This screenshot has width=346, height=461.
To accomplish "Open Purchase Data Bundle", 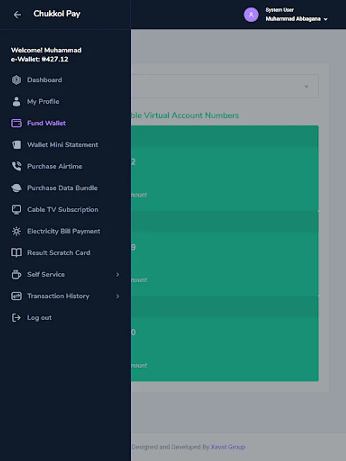I will 63,188.
